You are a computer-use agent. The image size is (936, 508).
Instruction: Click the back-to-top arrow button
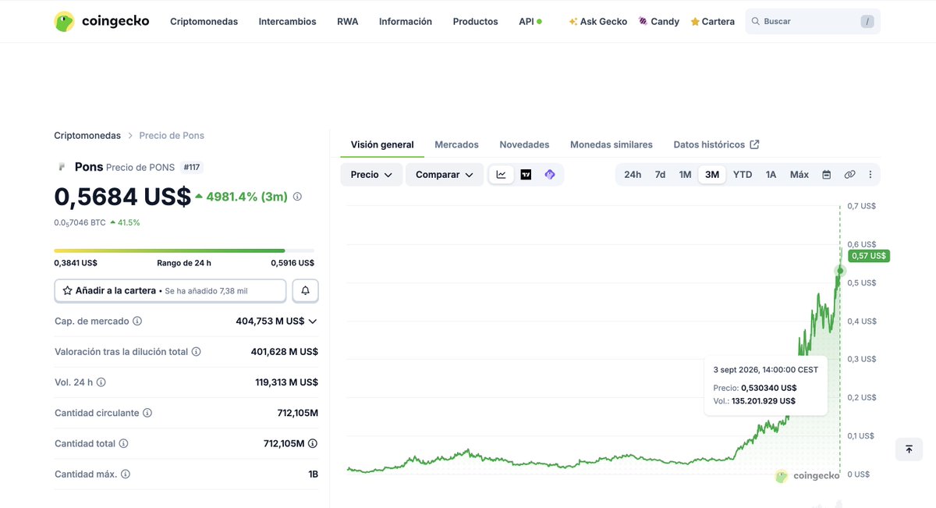(909, 449)
